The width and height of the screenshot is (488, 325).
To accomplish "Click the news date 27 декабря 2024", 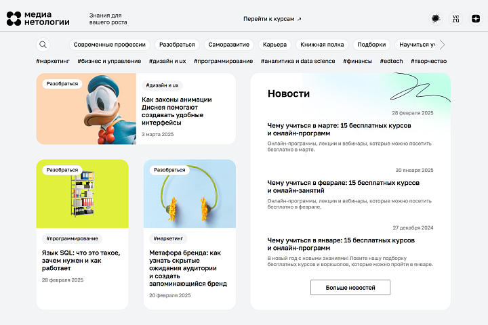I will point(413,228).
